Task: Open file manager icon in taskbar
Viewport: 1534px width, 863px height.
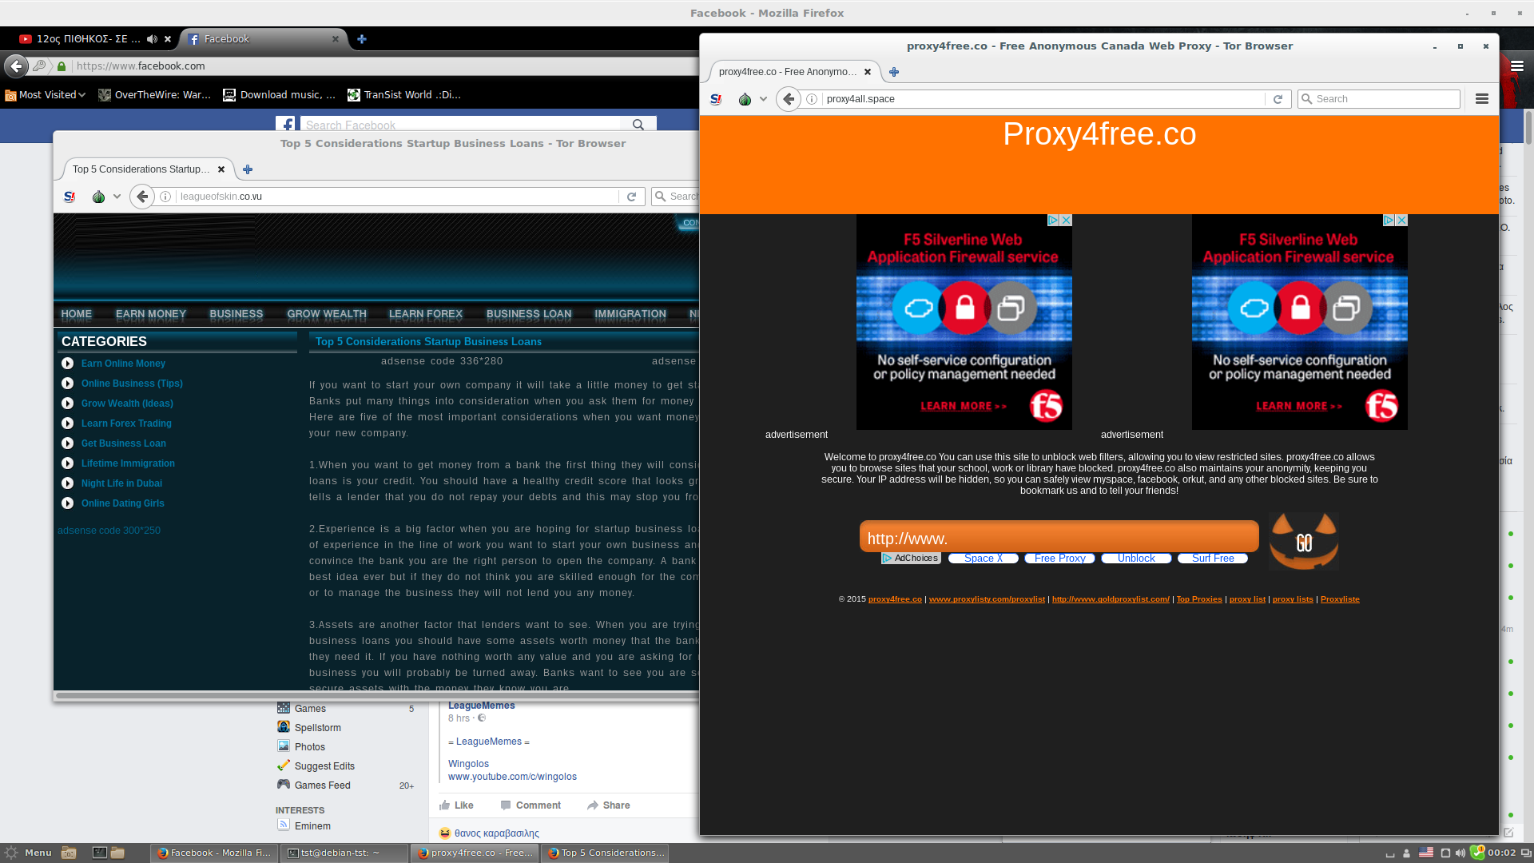Action: pyautogui.click(x=117, y=853)
